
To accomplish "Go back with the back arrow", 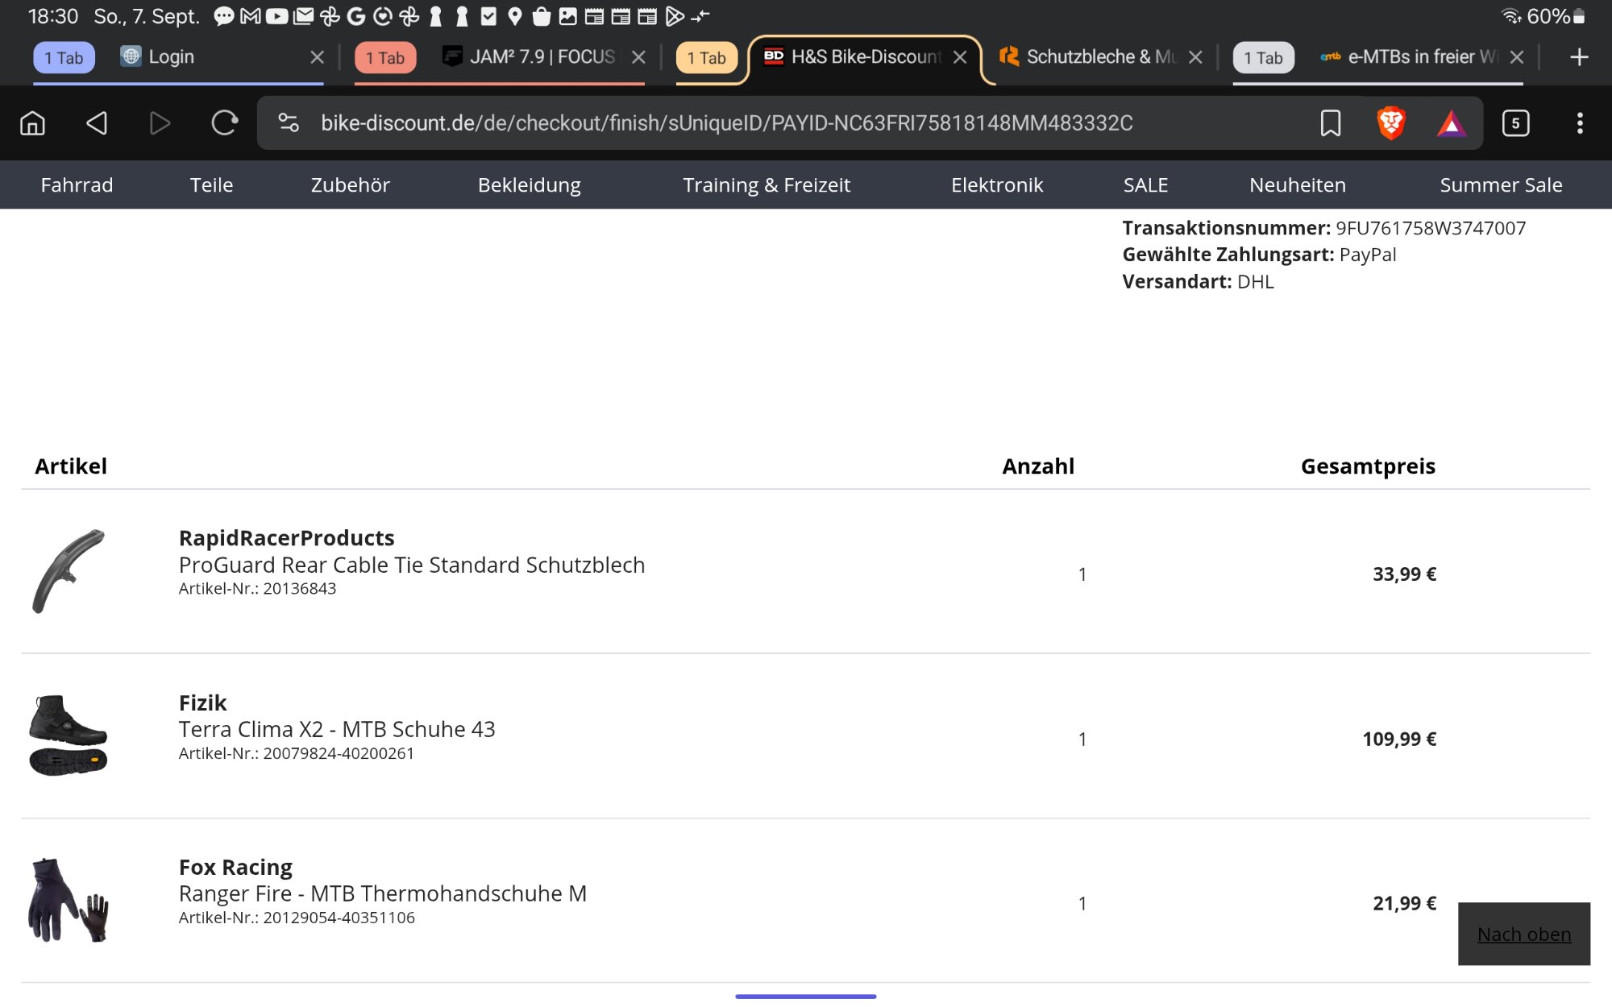I will [x=97, y=123].
